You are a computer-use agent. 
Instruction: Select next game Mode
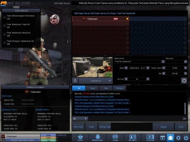(x=148, y=68)
